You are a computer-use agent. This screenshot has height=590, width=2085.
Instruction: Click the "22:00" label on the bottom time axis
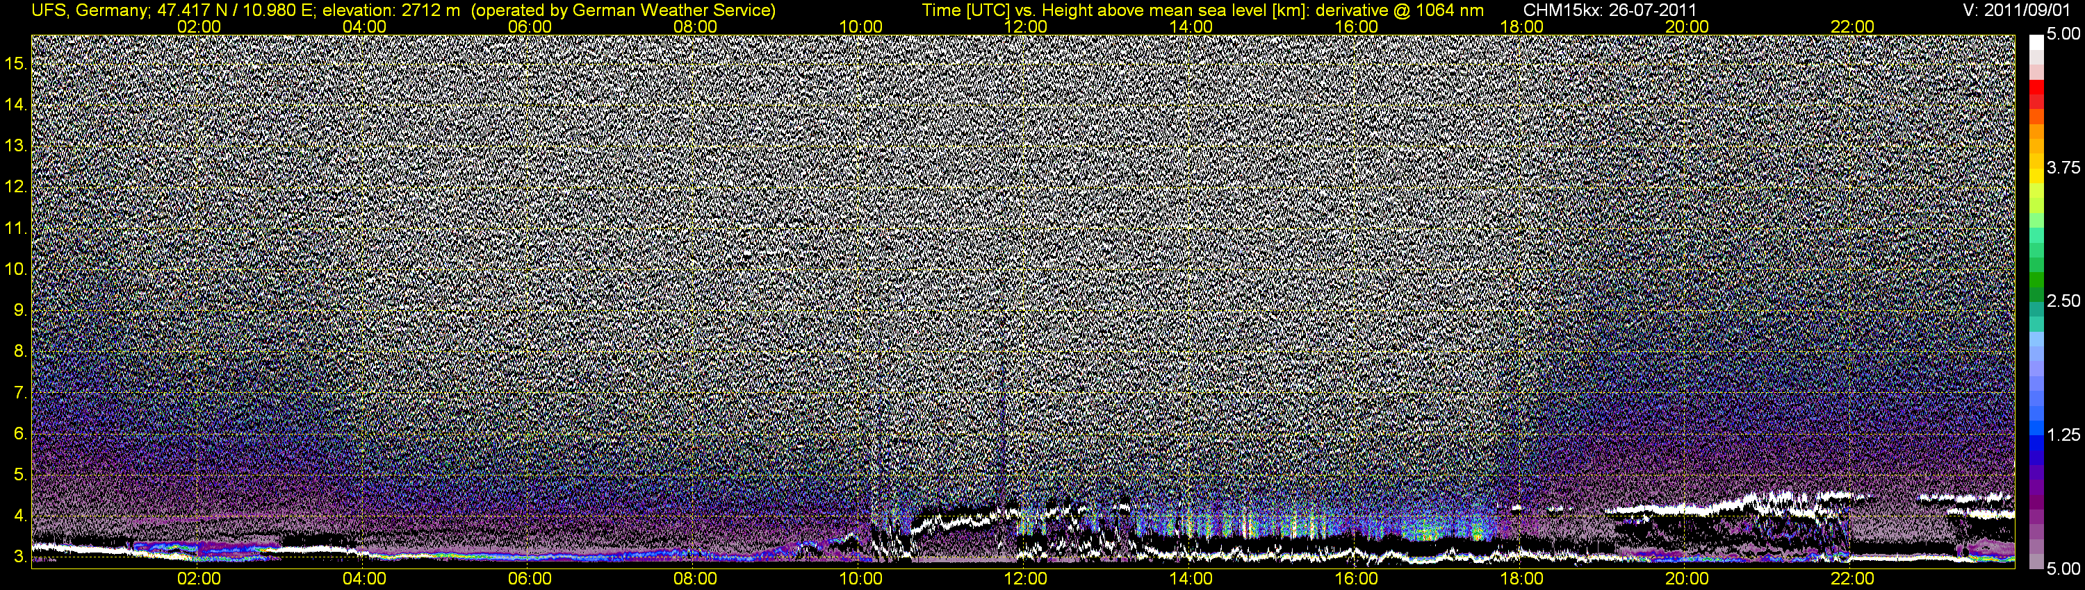1853,579
